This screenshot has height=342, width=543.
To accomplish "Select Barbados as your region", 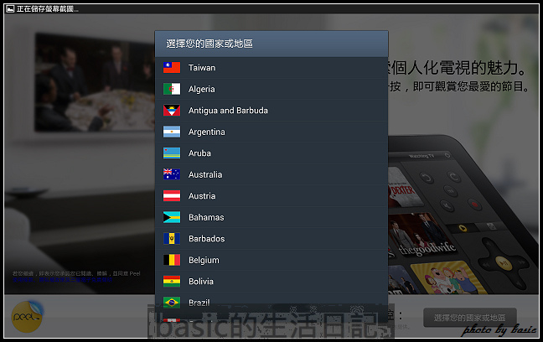I will point(271,239).
